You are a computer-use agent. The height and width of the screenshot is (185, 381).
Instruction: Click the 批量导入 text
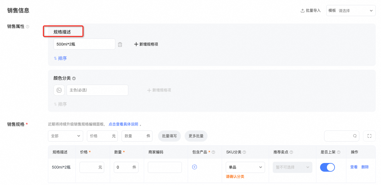click(x=313, y=11)
